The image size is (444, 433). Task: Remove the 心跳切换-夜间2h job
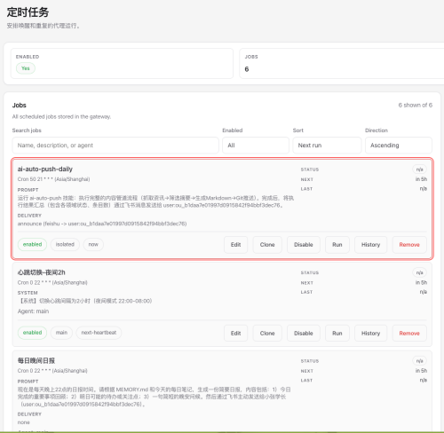pos(409,333)
